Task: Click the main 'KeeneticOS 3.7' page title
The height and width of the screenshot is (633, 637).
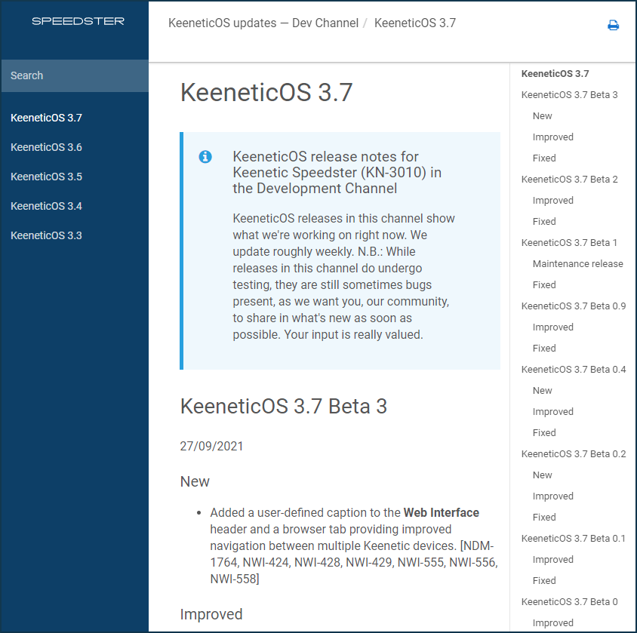Action: [x=266, y=92]
